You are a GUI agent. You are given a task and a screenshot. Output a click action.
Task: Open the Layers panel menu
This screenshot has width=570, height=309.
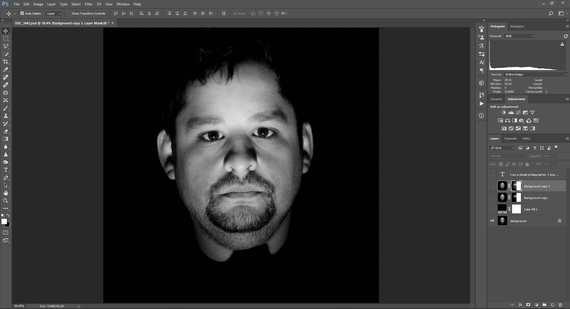point(567,139)
